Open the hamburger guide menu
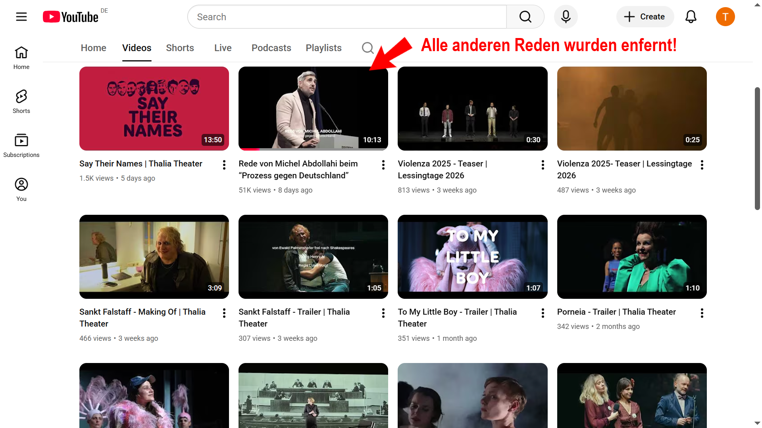 click(21, 17)
